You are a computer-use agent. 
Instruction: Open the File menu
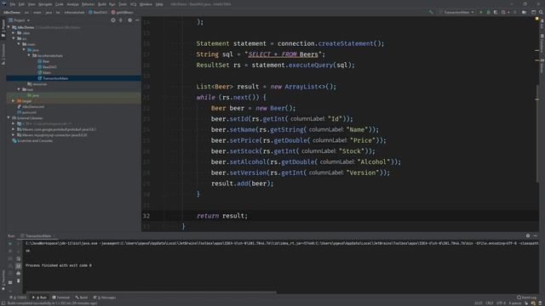point(13,4)
